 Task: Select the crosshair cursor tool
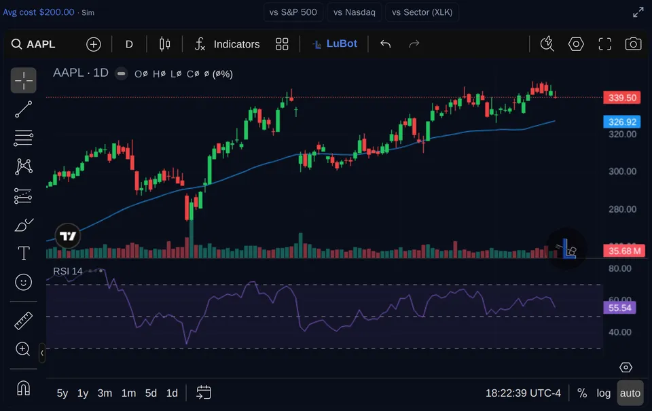click(x=23, y=80)
